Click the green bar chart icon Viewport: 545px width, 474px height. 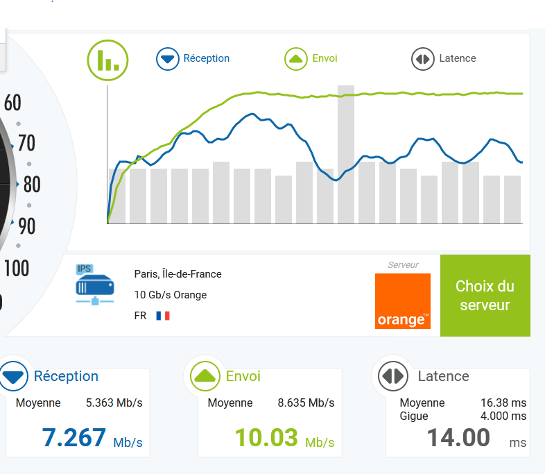107,59
